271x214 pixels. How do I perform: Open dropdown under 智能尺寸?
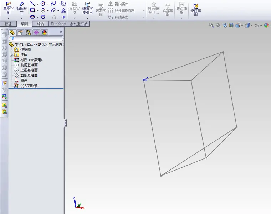tap(22, 18)
